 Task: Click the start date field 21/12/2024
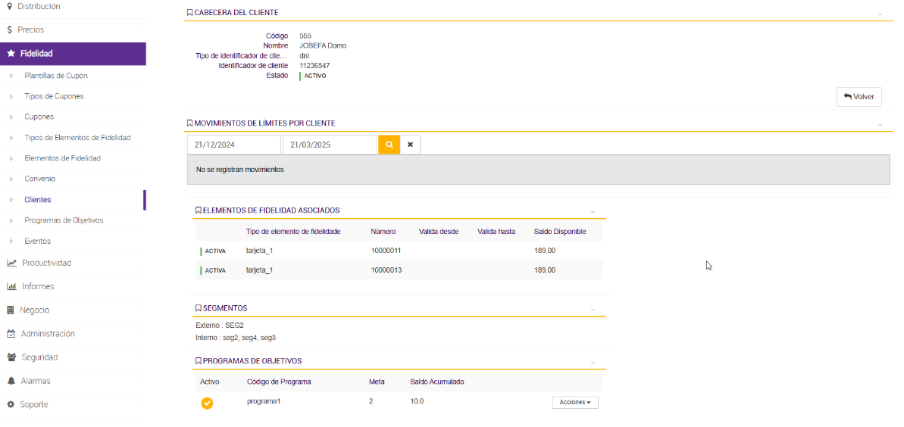point(233,145)
